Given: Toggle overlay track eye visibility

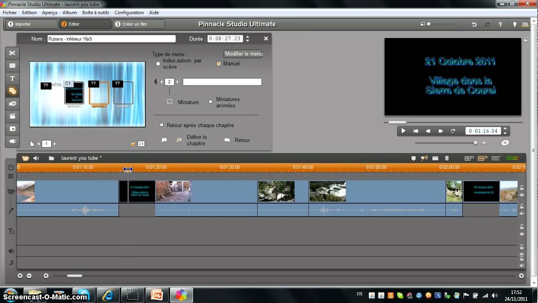Looking at the screenshot, I should (x=522, y=234).
